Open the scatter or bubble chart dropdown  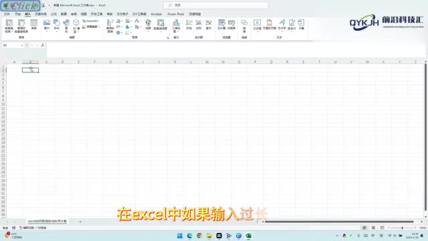click(128, 33)
